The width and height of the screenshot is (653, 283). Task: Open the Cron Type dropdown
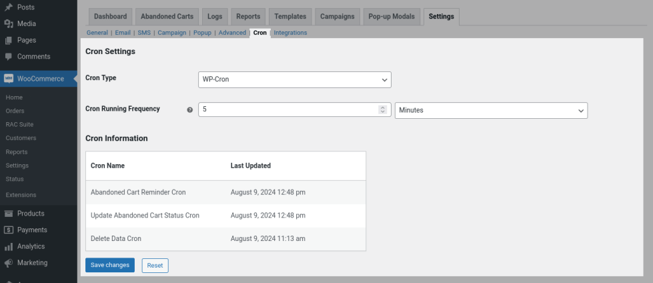pyautogui.click(x=295, y=79)
